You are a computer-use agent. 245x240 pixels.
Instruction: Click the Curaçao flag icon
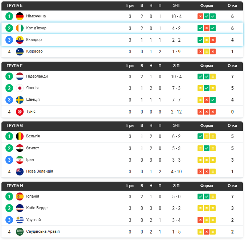tap(20, 51)
